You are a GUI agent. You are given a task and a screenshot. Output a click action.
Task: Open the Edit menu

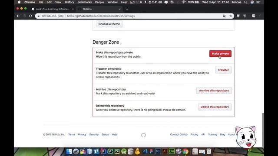tap(49, 2)
